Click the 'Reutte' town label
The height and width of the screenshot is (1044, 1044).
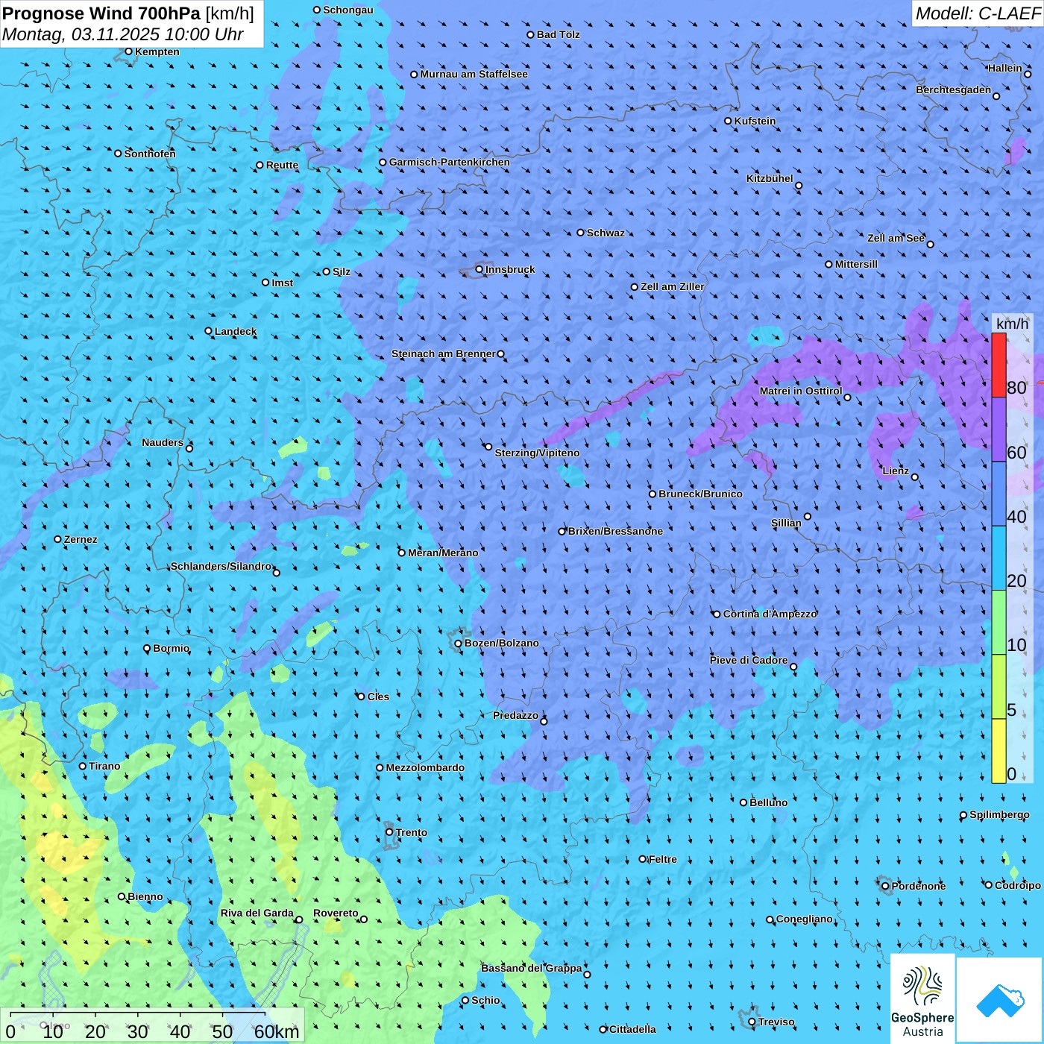click(x=282, y=165)
